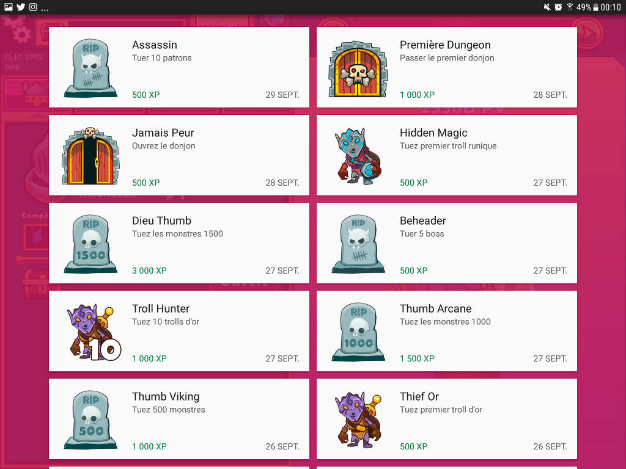
Task: Tap the 1 500 XP Thumb Arcane reward
Action: click(x=417, y=358)
